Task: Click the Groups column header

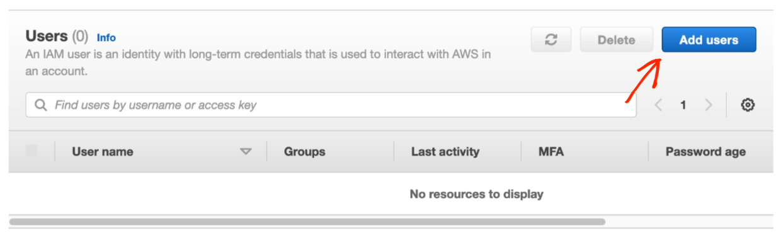Action: (305, 152)
